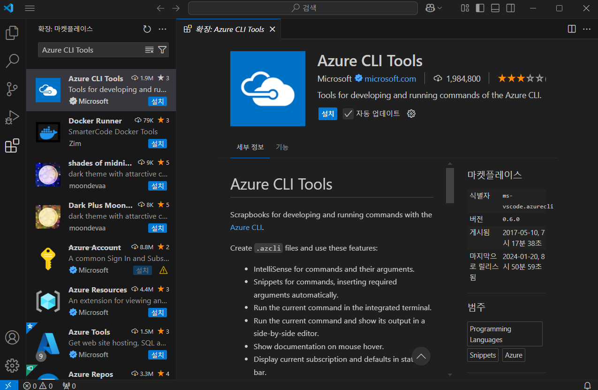Viewport: 598px width, 390px height.
Task: Open the Azure CLI documentation link
Action: tap(246, 227)
